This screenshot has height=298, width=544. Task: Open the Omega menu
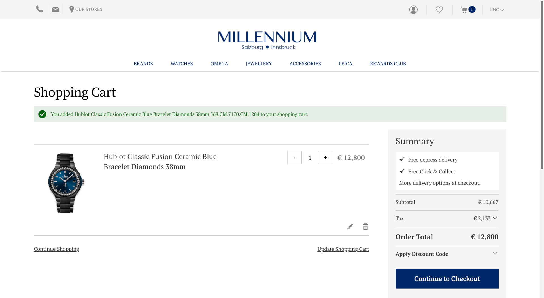pos(219,64)
